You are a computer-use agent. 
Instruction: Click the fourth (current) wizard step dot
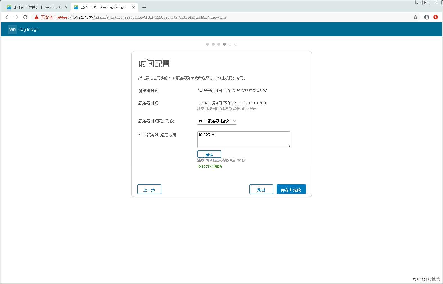pyautogui.click(x=224, y=44)
